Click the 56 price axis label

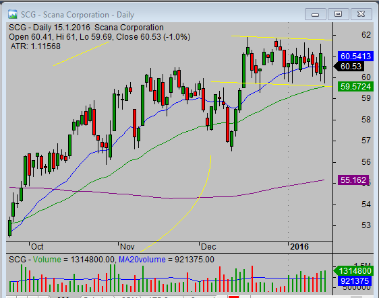coord(366,161)
